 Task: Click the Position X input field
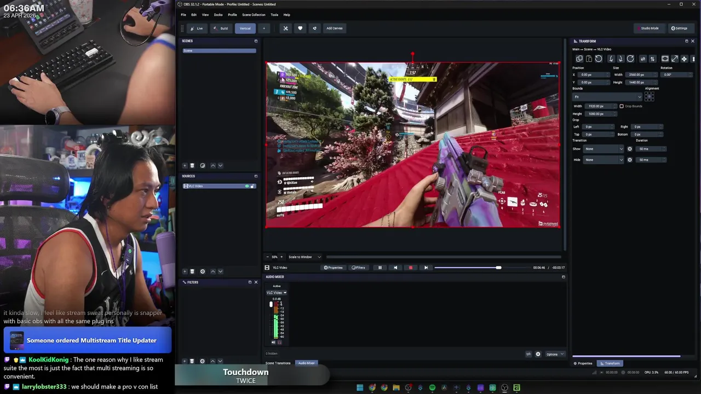point(594,74)
